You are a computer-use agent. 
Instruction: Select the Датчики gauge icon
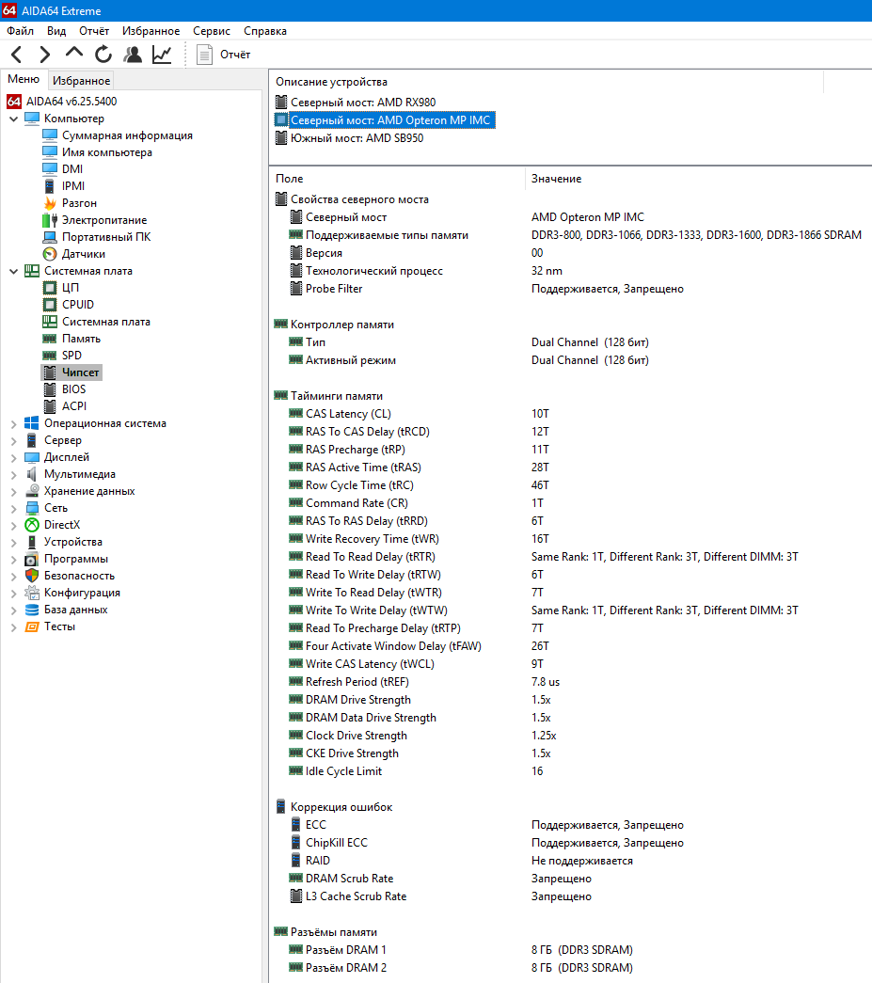50,254
